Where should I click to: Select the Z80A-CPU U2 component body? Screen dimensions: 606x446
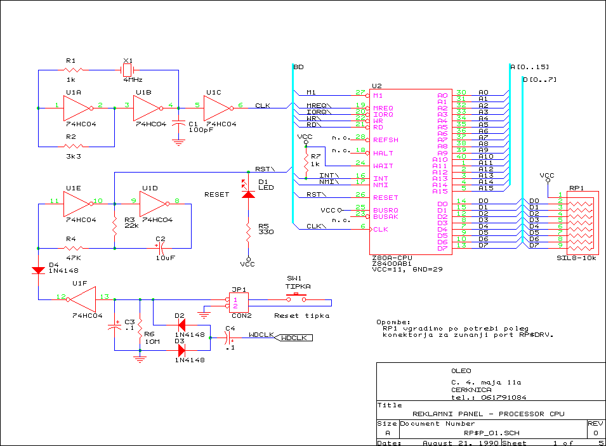pyautogui.click(x=411, y=171)
